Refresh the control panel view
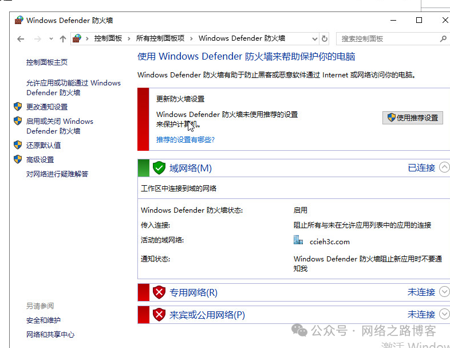This screenshot has height=348, width=450. click(324, 38)
